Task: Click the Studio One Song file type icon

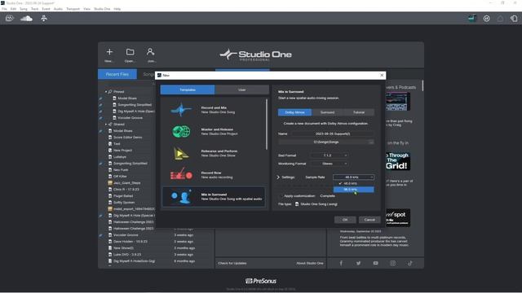Action: click(297, 204)
